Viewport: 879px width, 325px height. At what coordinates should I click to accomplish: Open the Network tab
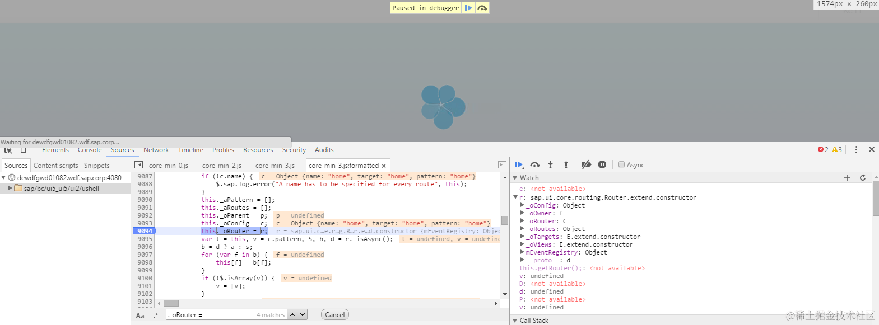click(x=156, y=150)
